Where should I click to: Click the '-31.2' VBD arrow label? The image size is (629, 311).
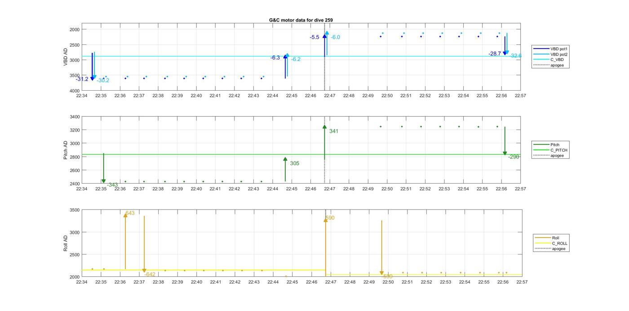point(82,79)
